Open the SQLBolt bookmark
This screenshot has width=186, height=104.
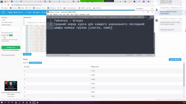point(85,8)
